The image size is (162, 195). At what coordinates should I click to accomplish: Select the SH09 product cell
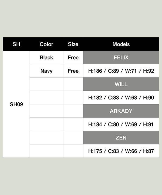(x=16, y=104)
